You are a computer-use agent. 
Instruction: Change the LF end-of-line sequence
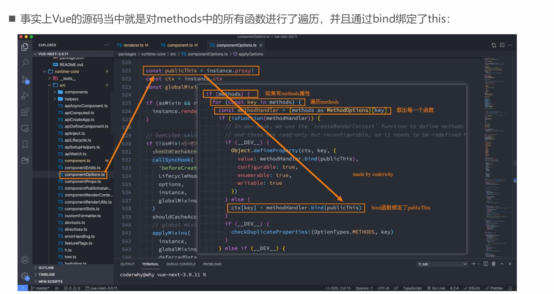point(396,288)
